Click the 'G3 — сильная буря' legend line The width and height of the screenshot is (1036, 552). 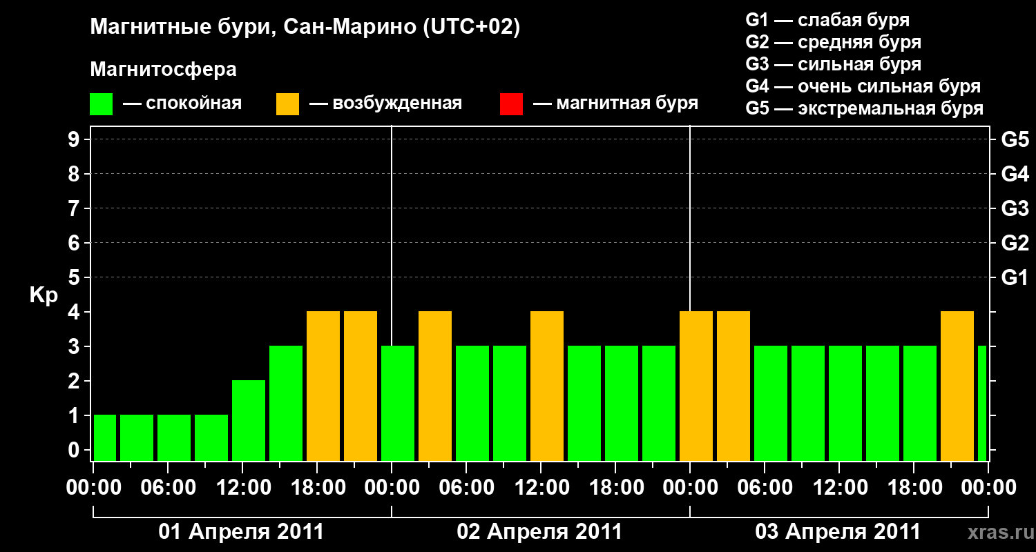coord(834,64)
